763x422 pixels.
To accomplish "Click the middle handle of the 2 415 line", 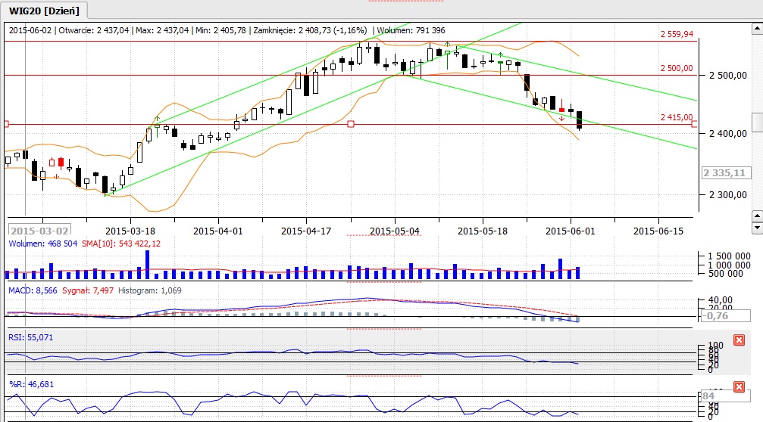I will (351, 124).
